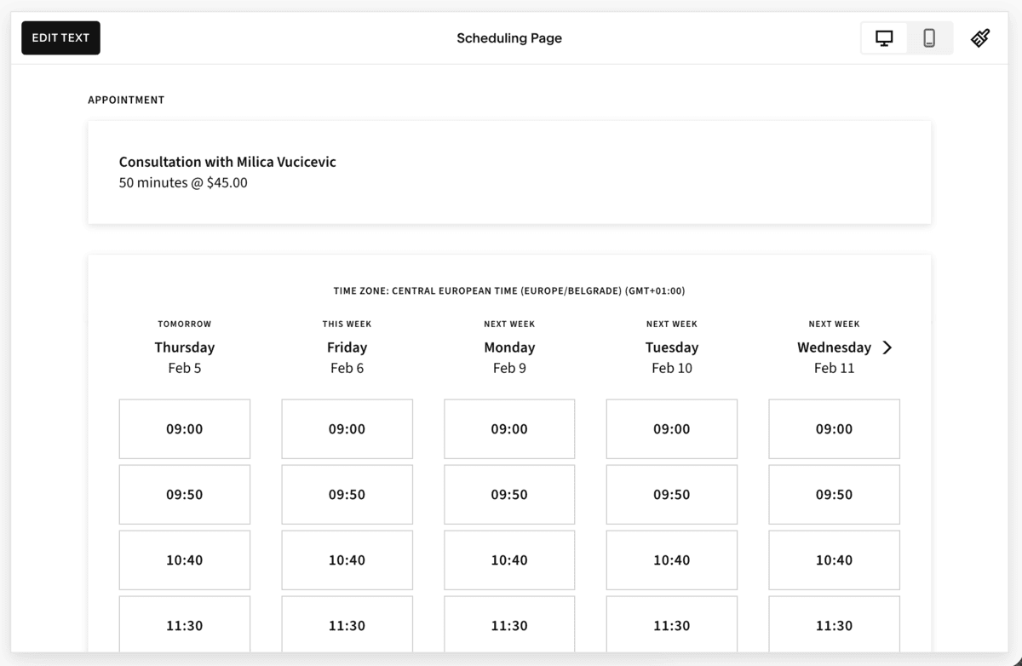Viewport: 1022px width, 666px height.
Task: Pick Monday's 10:40 time slot
Action: (509, 560)
